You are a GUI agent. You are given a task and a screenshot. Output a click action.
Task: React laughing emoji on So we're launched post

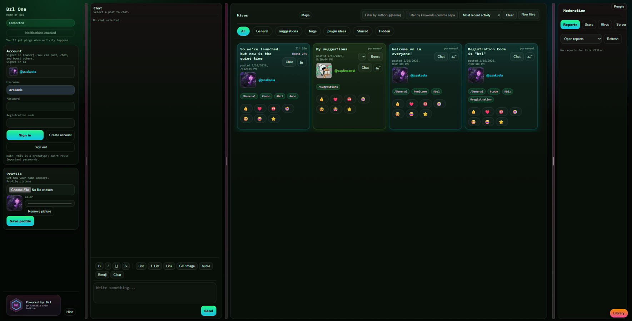click(259, 119)
